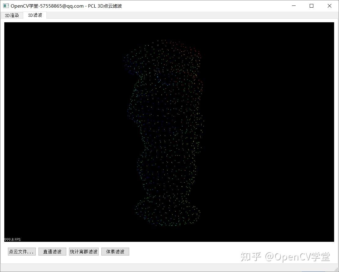
Task: Switch to the 3D渲染 tab
Action: coord(12,15)
